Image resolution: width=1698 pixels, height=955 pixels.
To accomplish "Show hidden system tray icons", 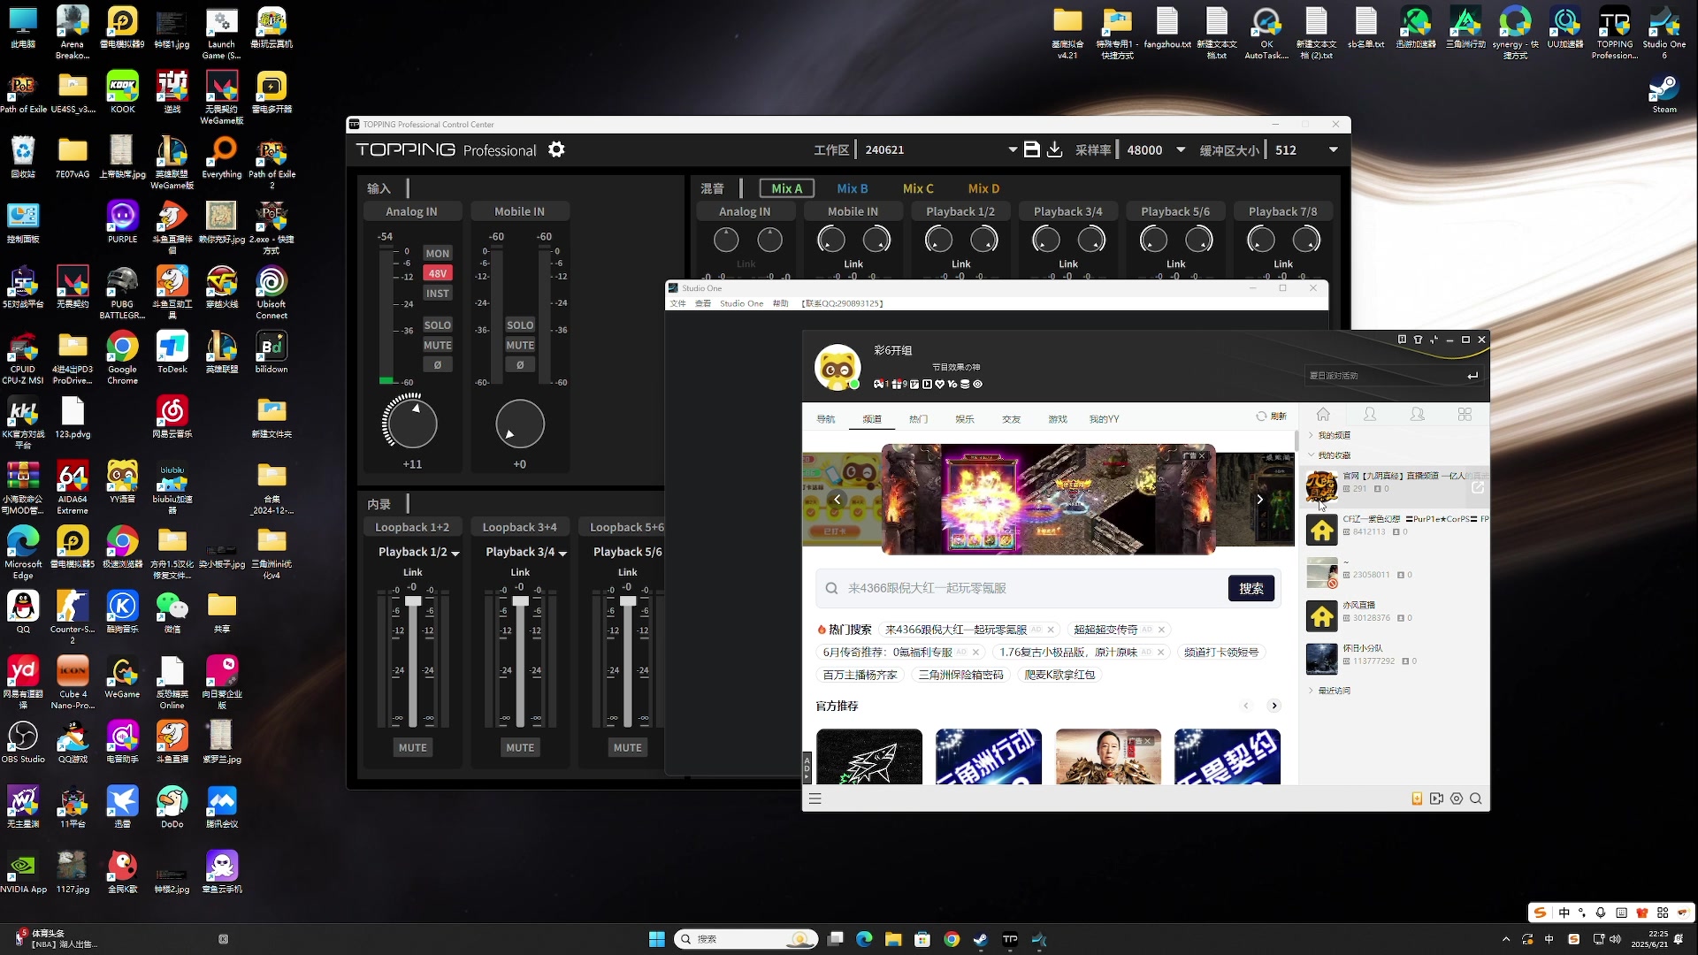I will click(x=1506, y=939).
